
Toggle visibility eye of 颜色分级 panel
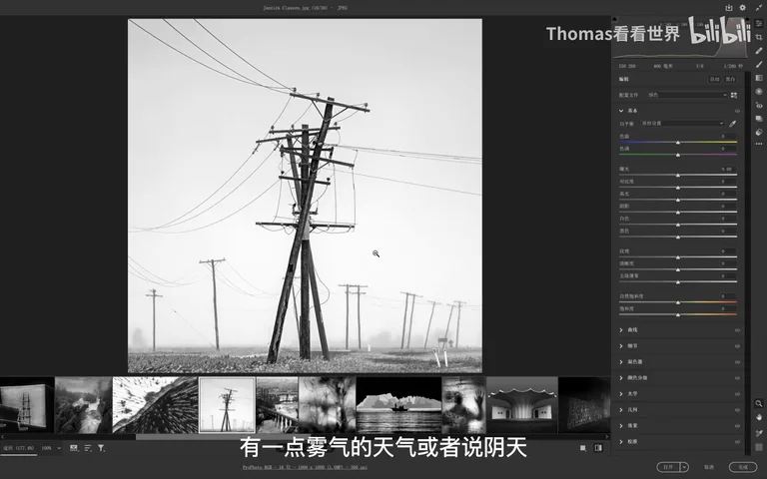[x=737, y=378]
